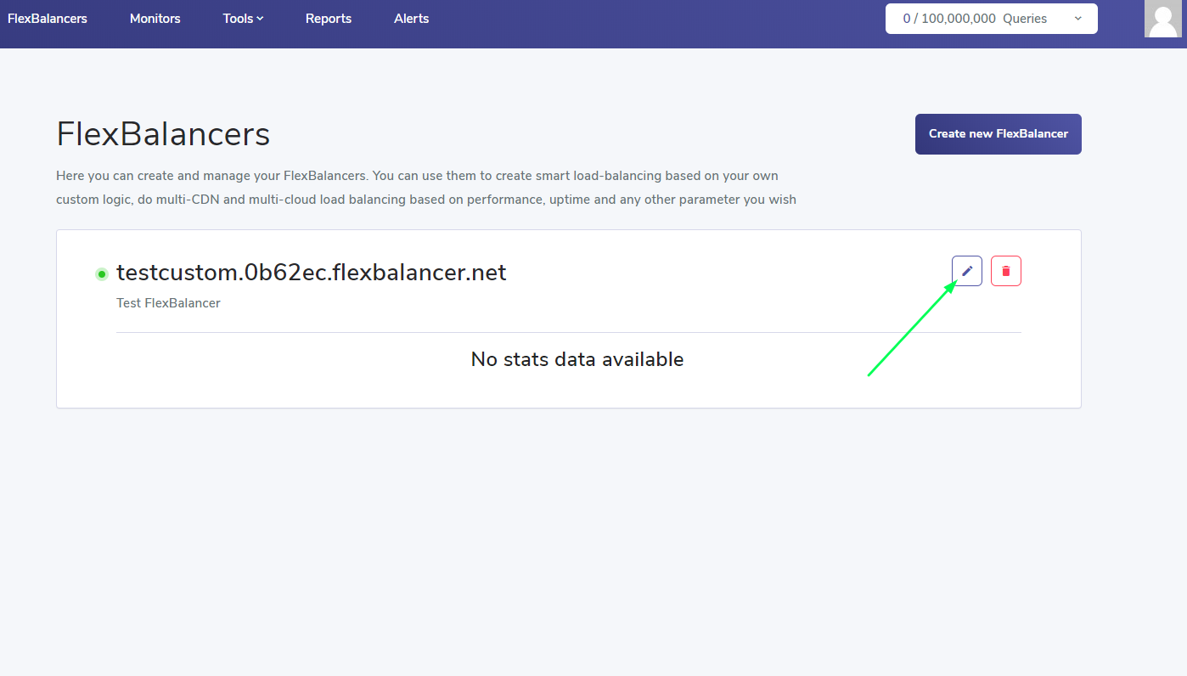
Task: Click the FlexBalancers page heading
Action: click(x=163, y=134)
